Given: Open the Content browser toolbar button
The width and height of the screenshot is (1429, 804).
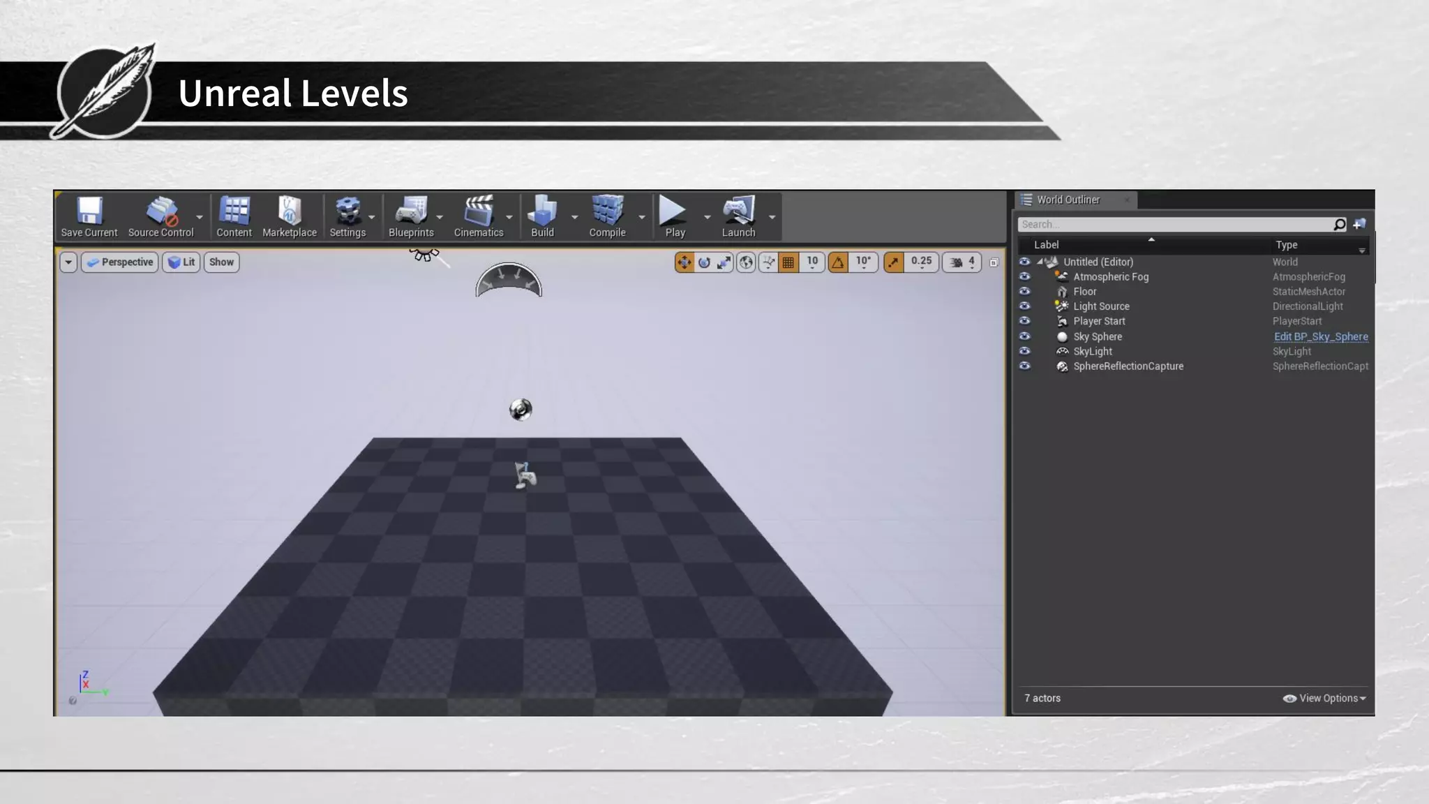Looking at the screenshot, I should click(234, 217).
